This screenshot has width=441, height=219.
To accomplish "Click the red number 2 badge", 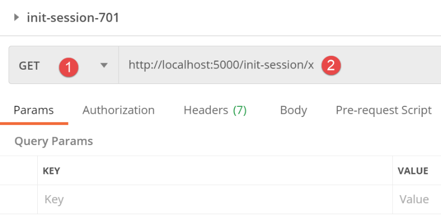I will [330, 66].
